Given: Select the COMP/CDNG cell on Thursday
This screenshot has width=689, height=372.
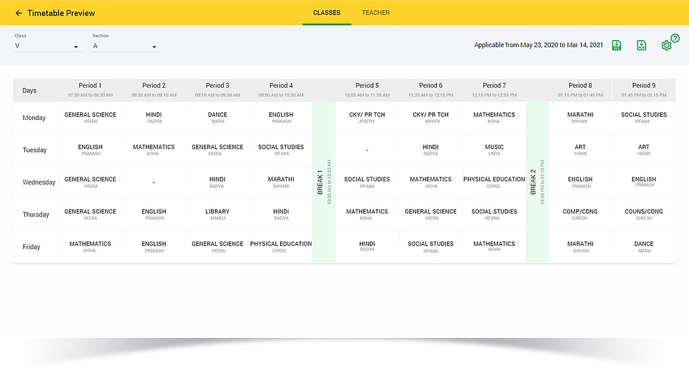Looking at the screenshot, I should [x=580, y=214].
